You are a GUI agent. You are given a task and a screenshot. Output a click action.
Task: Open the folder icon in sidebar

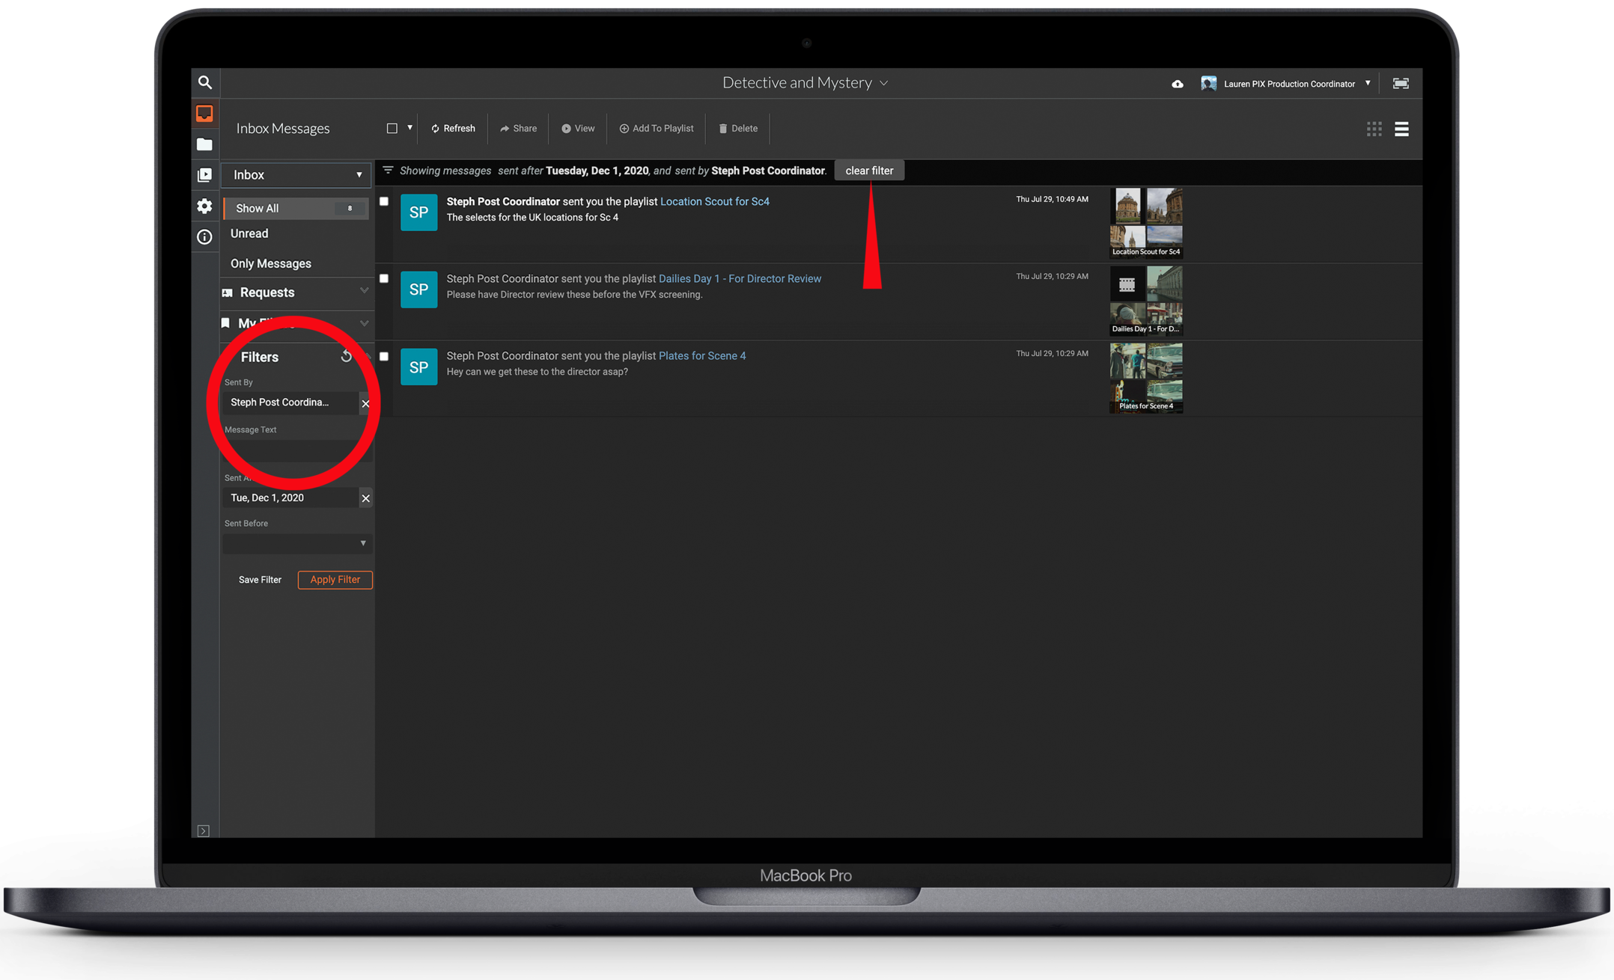pyautogui.click(x=204, y=144)
